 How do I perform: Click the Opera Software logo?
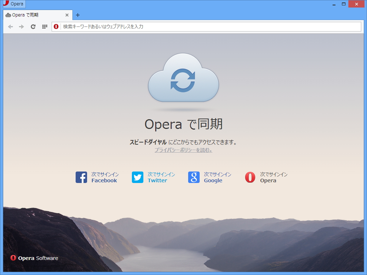pyautogui.click(x=33, y=258)
